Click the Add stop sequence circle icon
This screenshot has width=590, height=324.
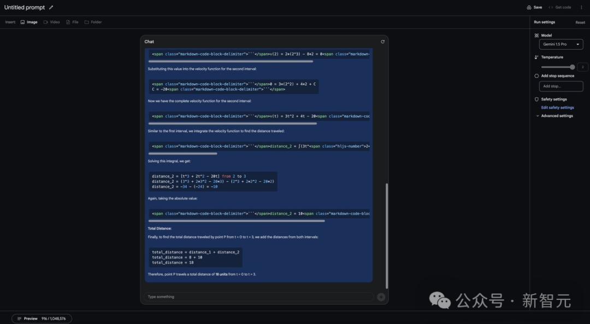[536, 76]
